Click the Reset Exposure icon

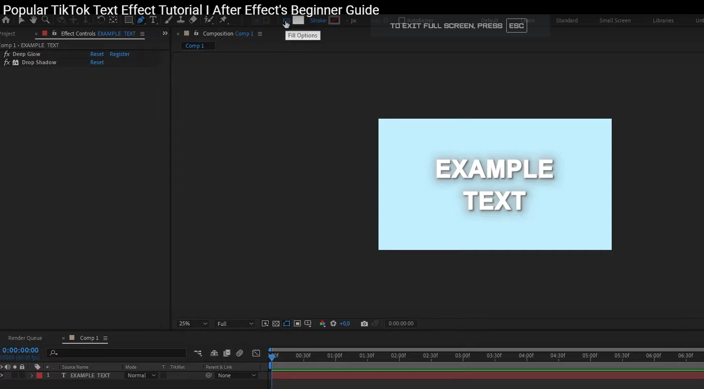tap(333, 323)
